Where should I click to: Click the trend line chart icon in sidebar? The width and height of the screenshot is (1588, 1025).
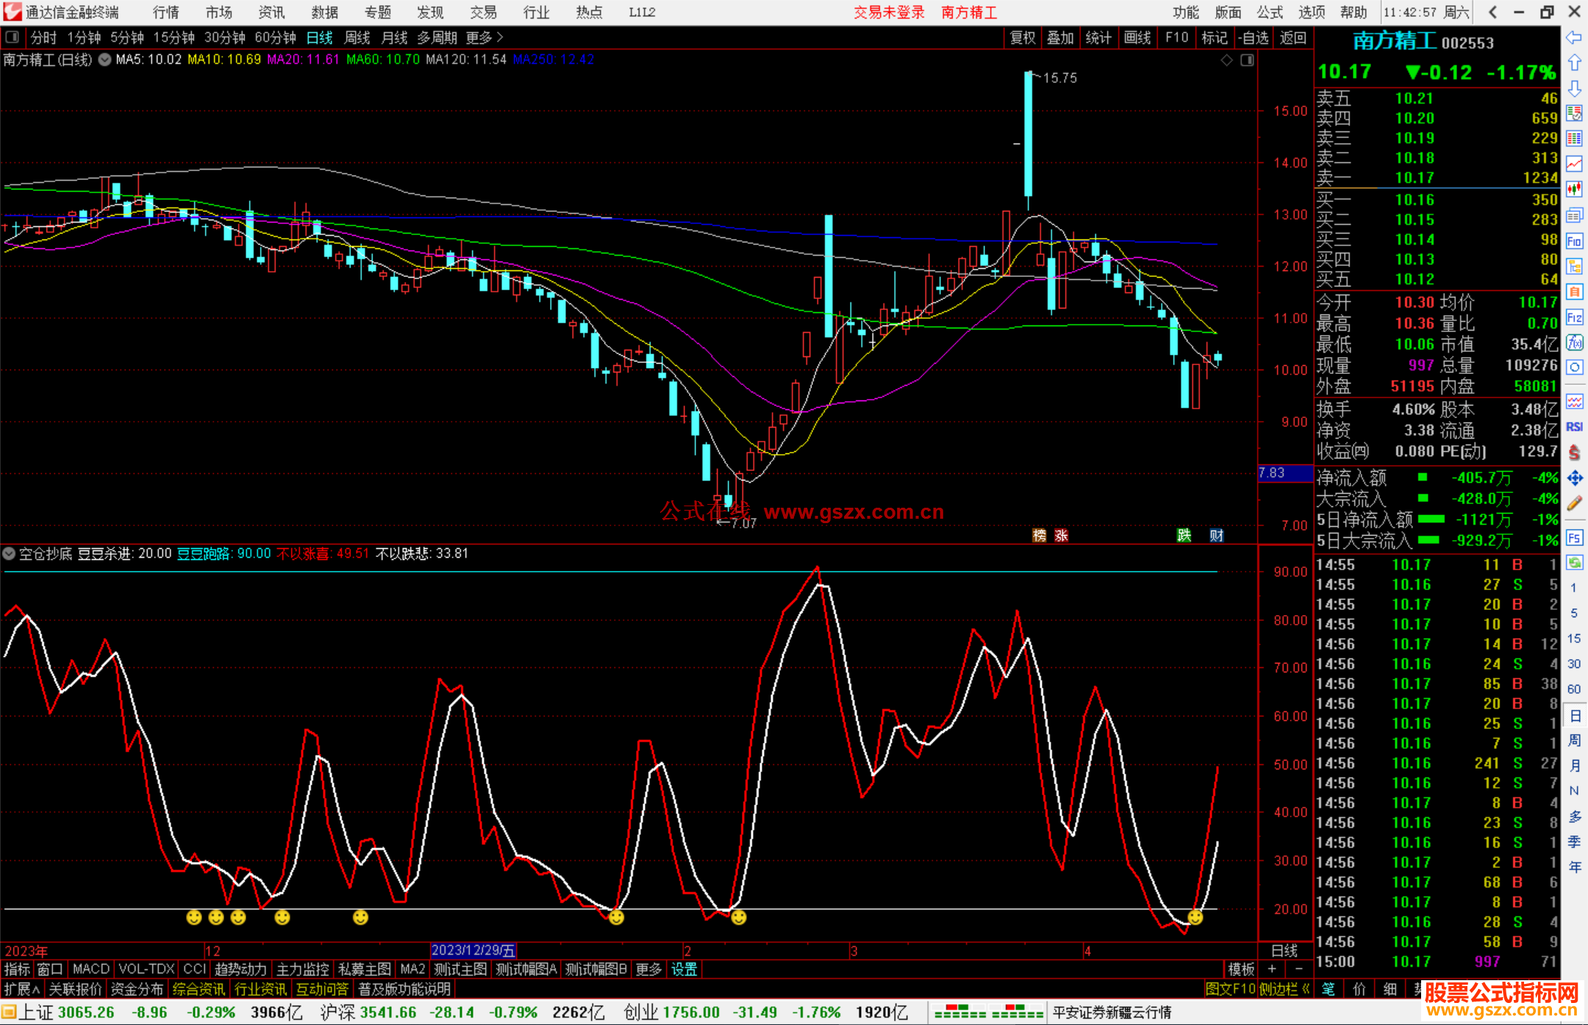[1574, 163]
